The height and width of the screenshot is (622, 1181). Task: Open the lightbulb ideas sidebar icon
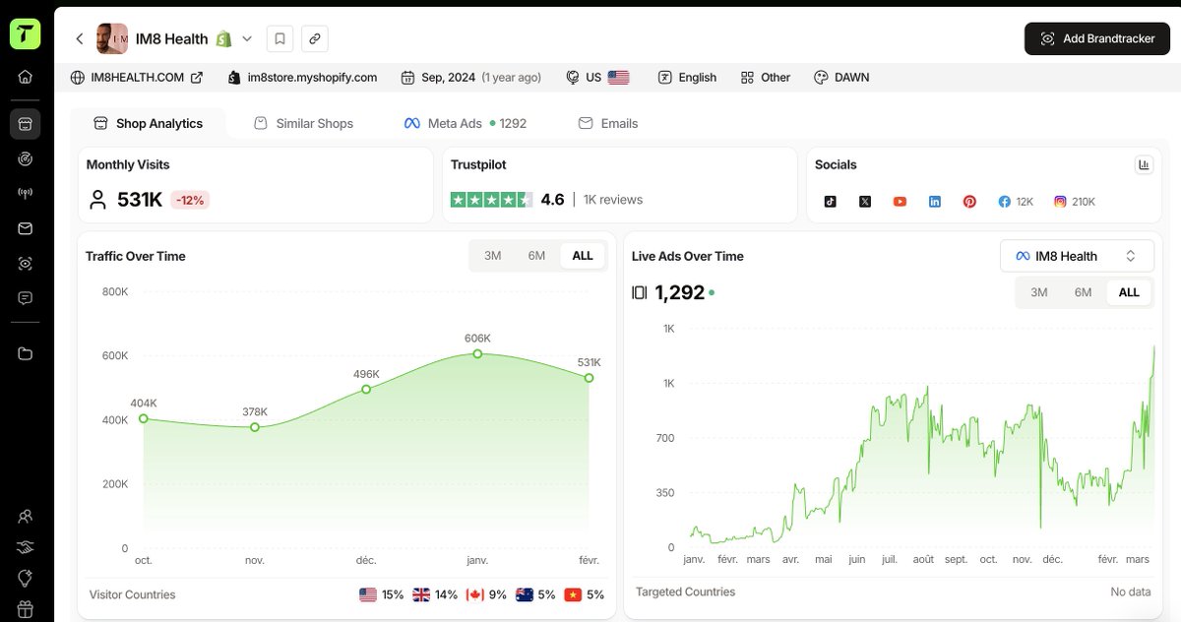[x=26, y=578]
